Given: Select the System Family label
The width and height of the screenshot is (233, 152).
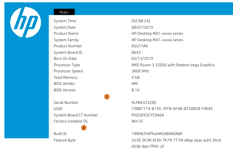Looking at the screenshot, I should (x=66, y=40).
